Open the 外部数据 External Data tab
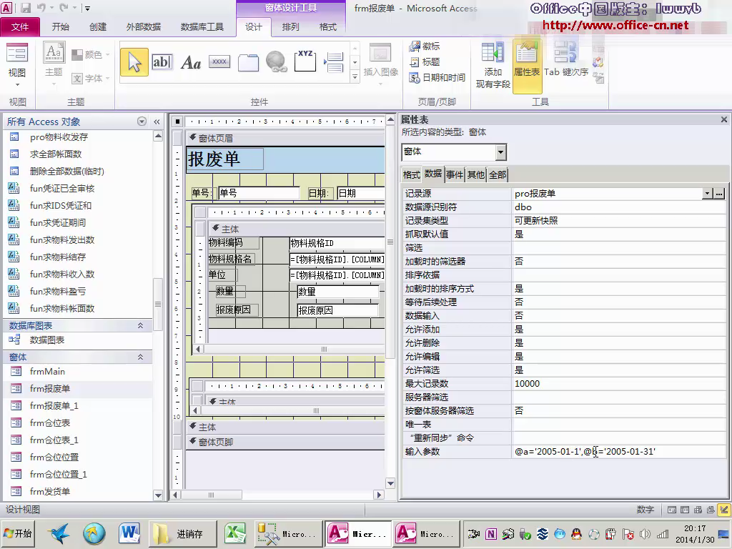 click(143, 26)
